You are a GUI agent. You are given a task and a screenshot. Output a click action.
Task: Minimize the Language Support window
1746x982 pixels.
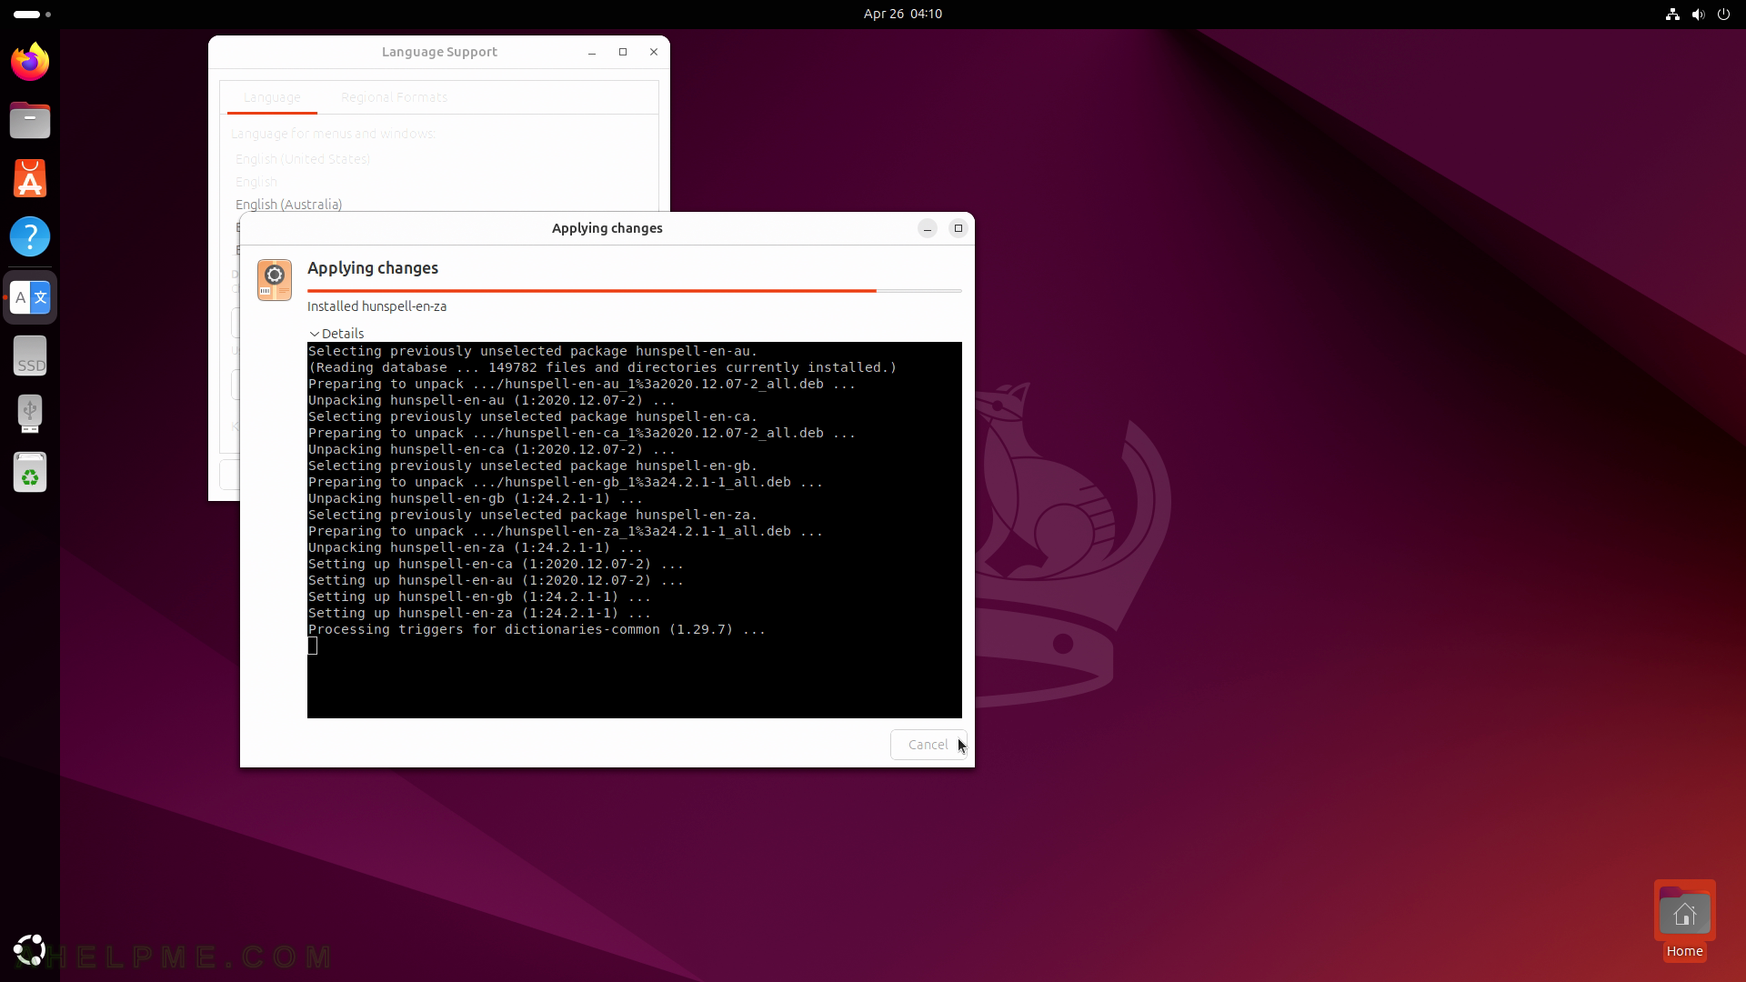[592, 52]
